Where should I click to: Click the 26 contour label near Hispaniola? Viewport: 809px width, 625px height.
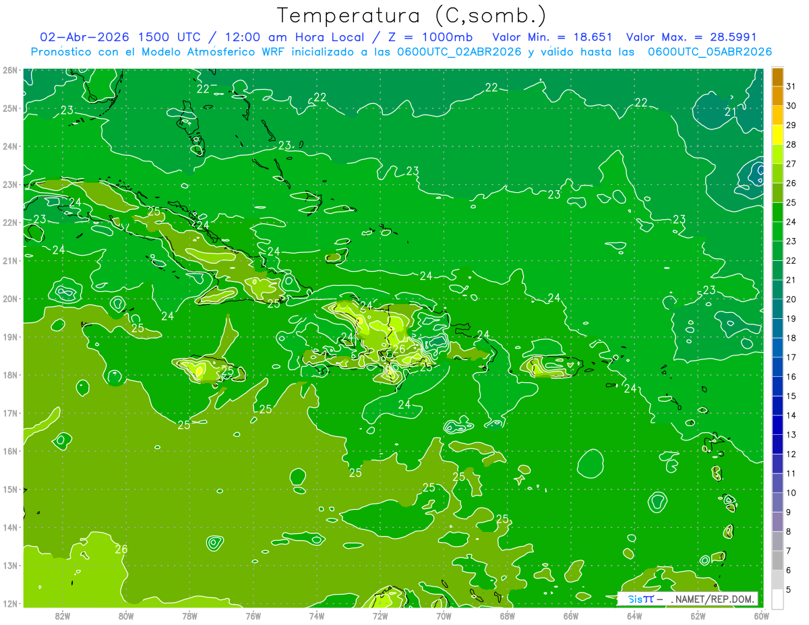pos(398,349)
